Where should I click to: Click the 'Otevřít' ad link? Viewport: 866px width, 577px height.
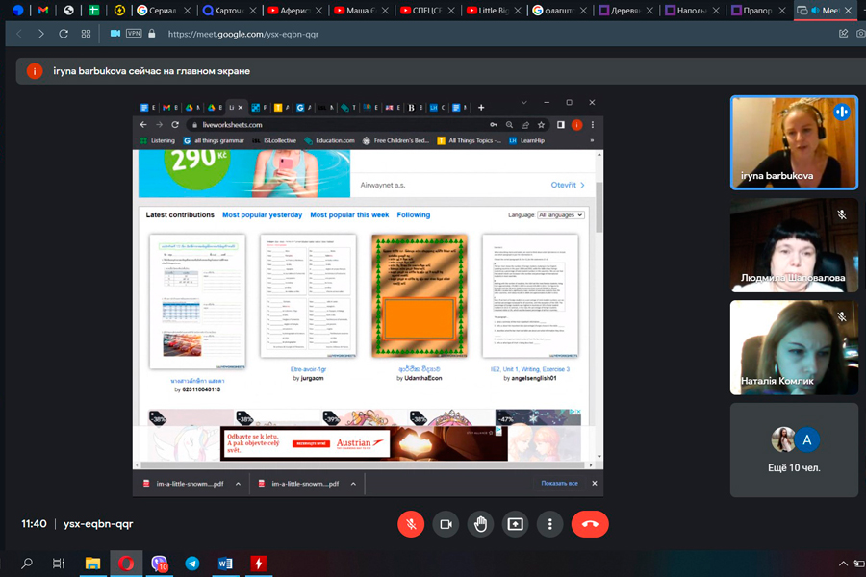(567, 185)
